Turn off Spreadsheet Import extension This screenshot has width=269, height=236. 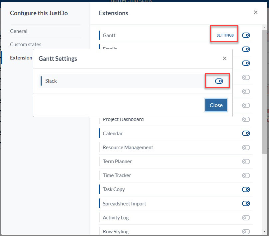point(246,203)
